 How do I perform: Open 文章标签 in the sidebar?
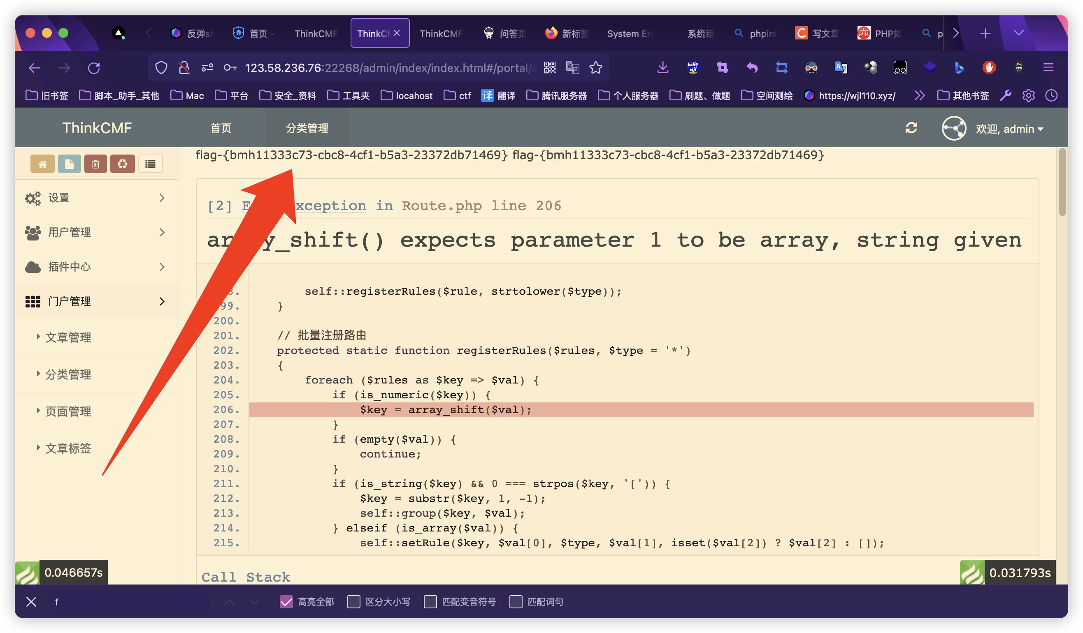68,448
